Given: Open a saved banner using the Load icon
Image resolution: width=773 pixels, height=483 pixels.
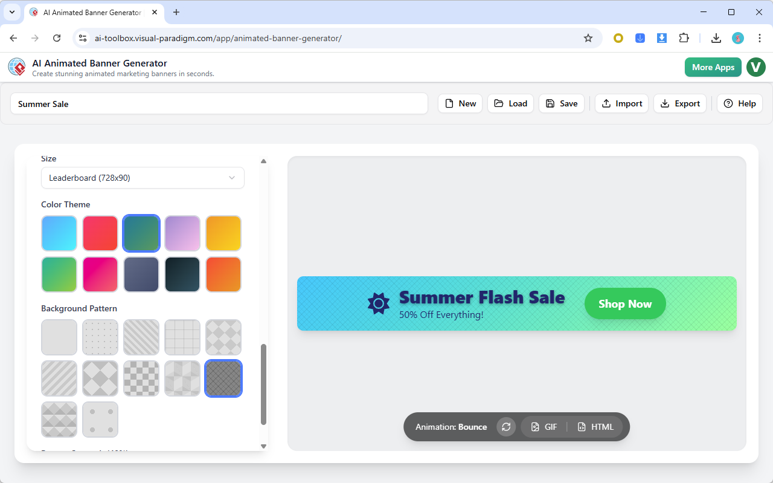Looking at the screenshot, I should click(x=510, y=103).
